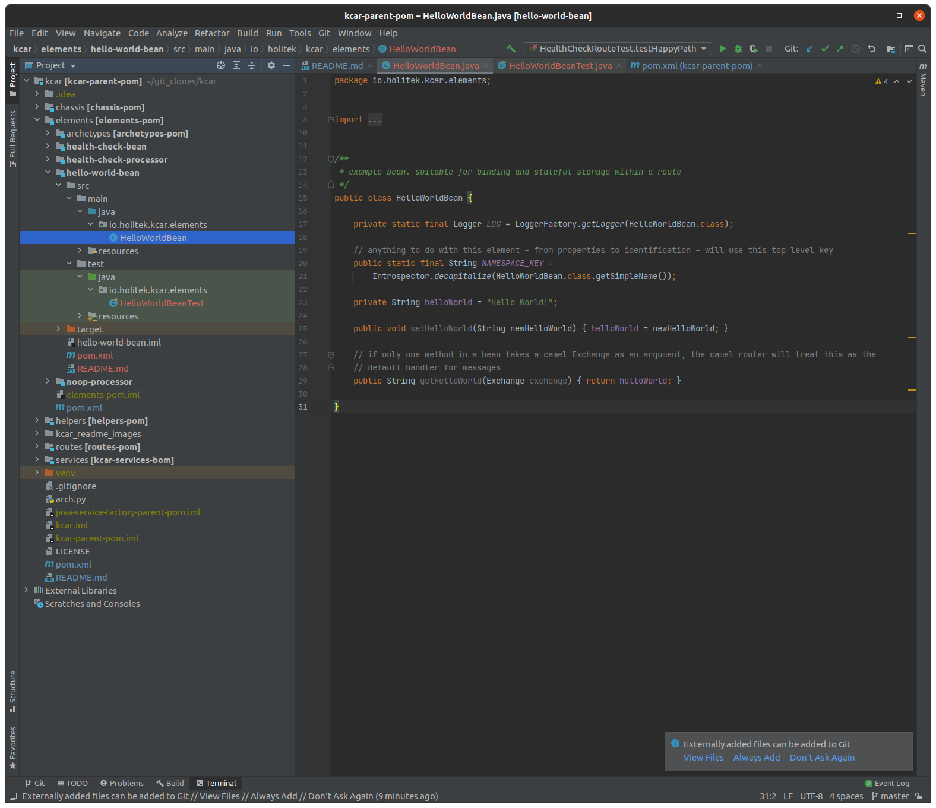936x808 pixels.
Task: Run HealthCheckRouteTest with the green play icon
Action: (x=723, y=49)
